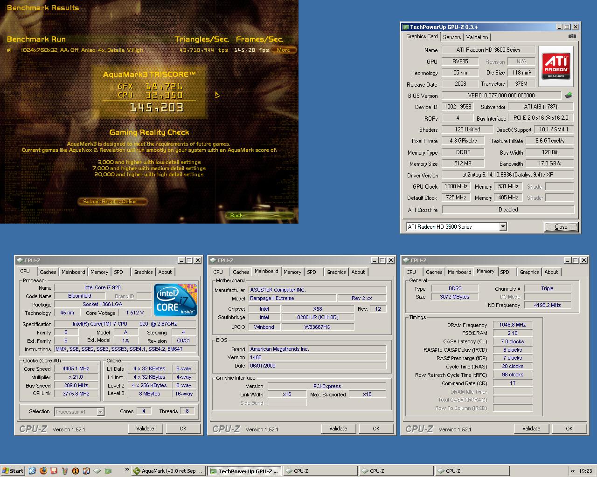Launch Firefox from the quick launch bar
597x477 pixels.
coord(43,471)
